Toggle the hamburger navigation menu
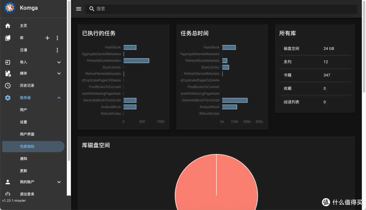The width and height of the screenshot is (366, 210). pos(79,9)
